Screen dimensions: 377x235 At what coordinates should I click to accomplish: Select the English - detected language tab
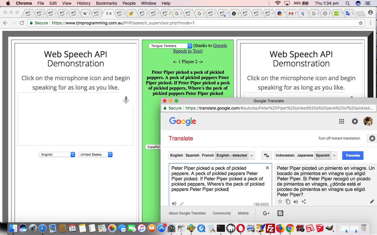pyautogui.click(x=232, y=155)
